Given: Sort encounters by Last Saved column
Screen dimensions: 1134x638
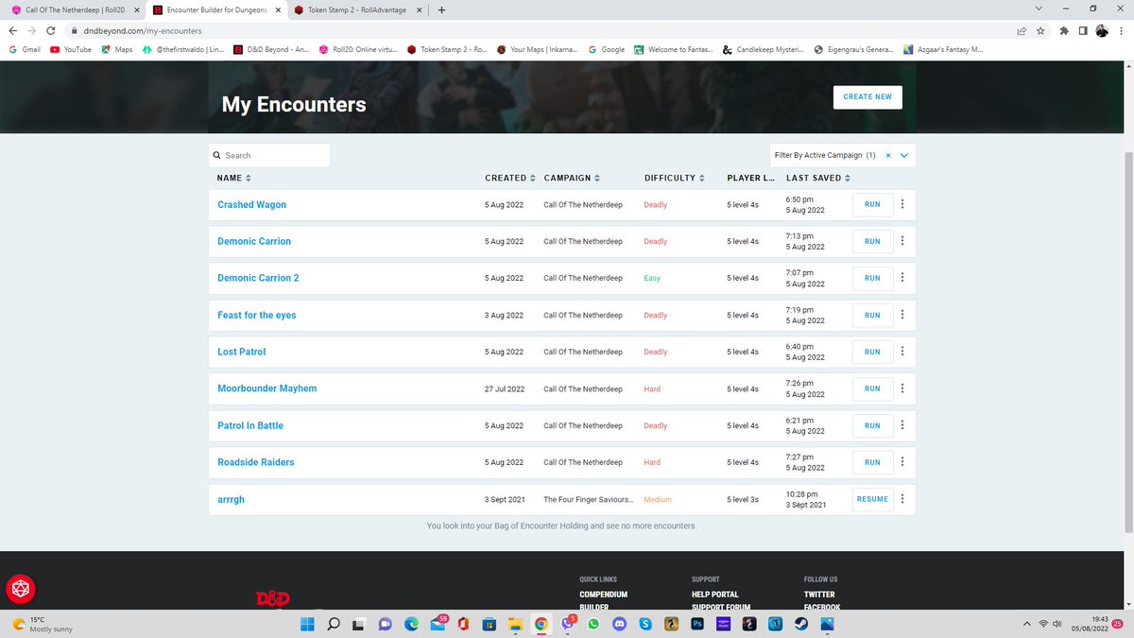Looking at the screenshot, I should 818,178.
